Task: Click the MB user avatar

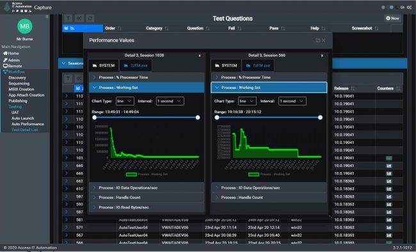Action: tap(25, 26)
